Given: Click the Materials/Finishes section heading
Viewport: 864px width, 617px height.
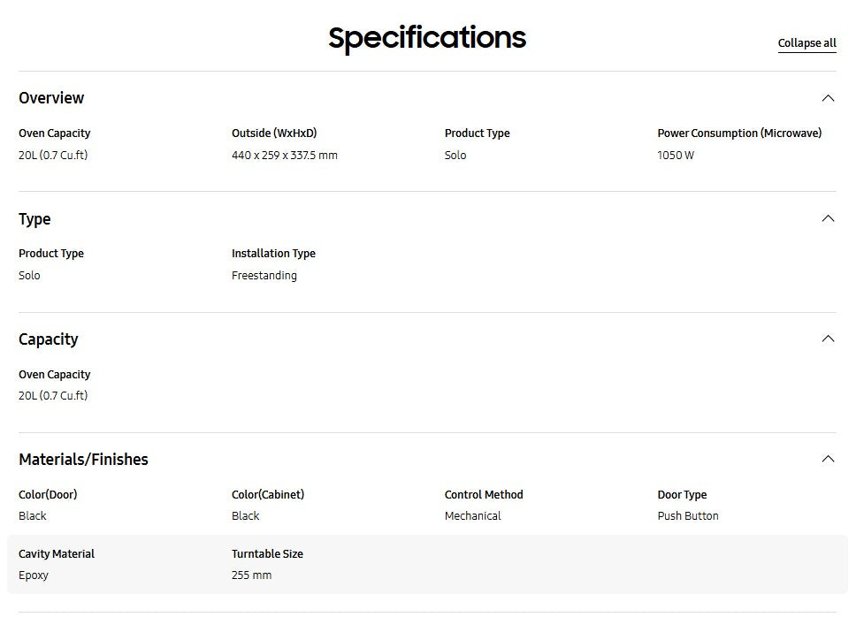Looking at the screenshot, I should pyautogui.click(x=83, y=460).
